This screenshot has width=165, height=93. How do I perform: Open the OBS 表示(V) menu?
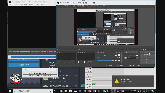73,6
